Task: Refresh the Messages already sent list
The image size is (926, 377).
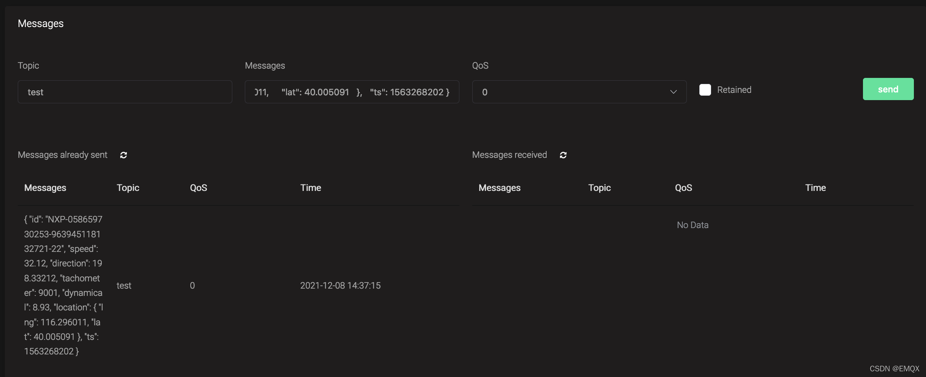Action: 124,155
